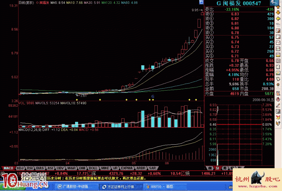Click the 9.95 high price label on chart
The height and width of the screenshot is (191, 282).
pyautogui.click(x=195, y=10)
